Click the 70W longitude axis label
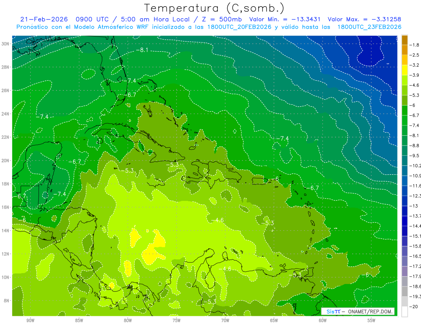This screenshot has width=421, height=325. (x=225, y=320)
